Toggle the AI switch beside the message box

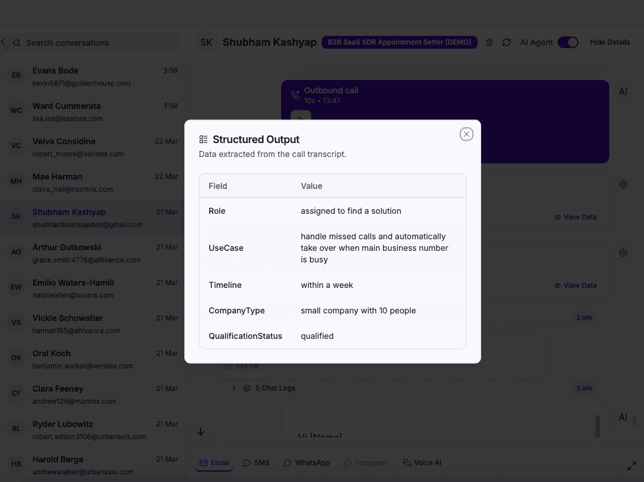pos(623,417)
